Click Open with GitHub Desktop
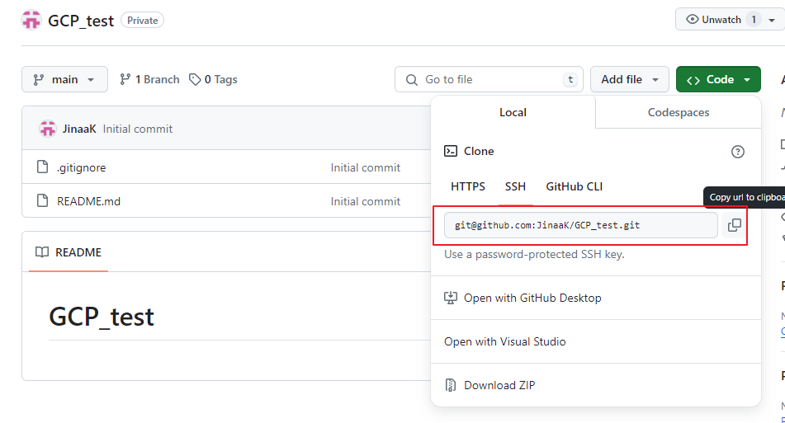 point(596,298)
